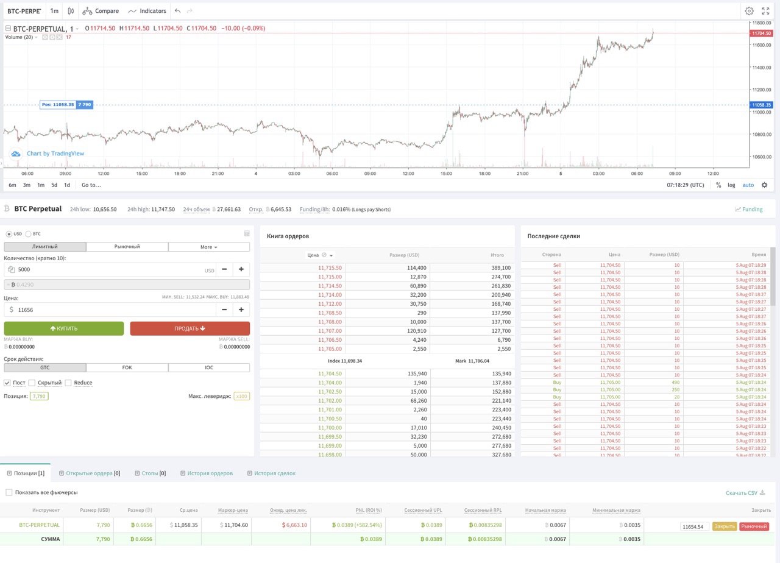Set chart range to 3m
The image size is (780, 563).
click(27, 185)
